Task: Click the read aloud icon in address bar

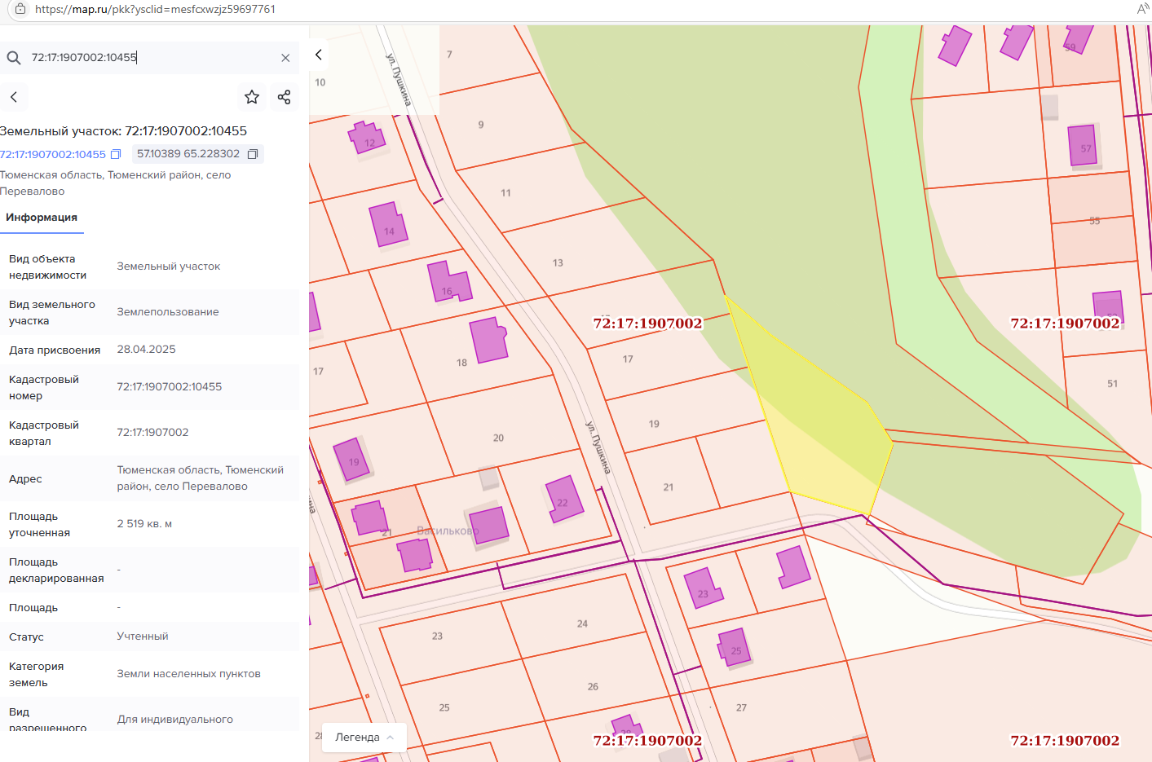Action: [x=1142, y=9]
